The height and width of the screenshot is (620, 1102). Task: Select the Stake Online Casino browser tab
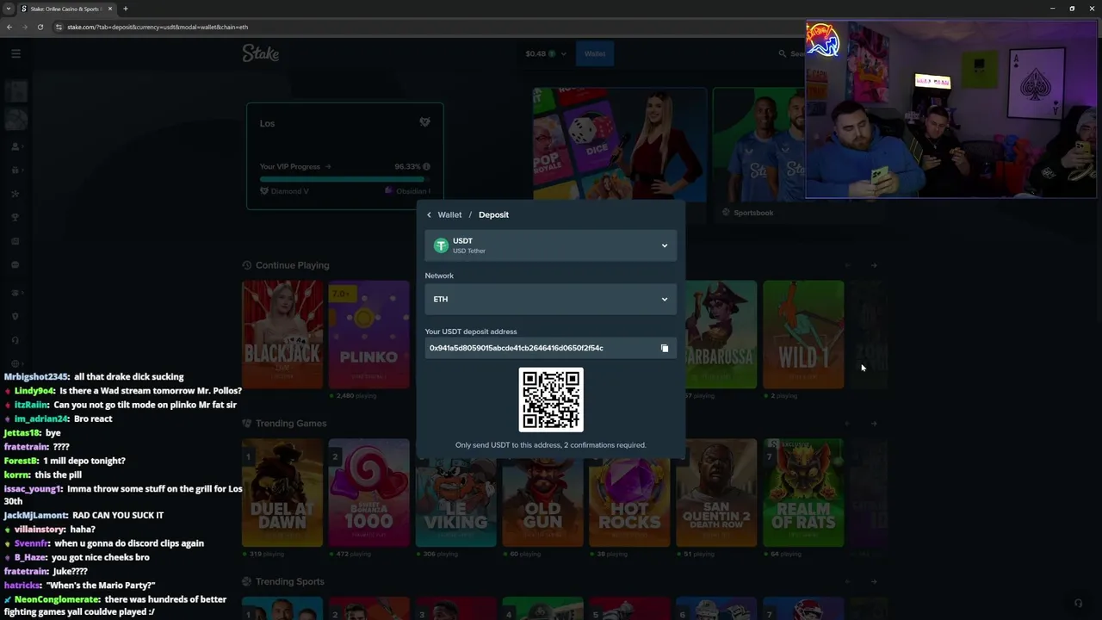[x=67, y=9]
